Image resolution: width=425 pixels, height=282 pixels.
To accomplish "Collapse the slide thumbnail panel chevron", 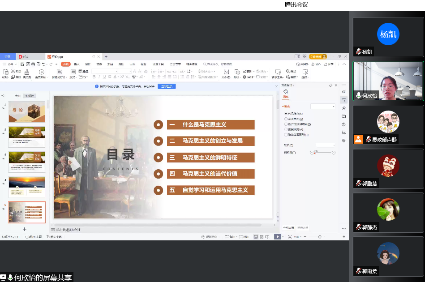I will click(2, 96).
